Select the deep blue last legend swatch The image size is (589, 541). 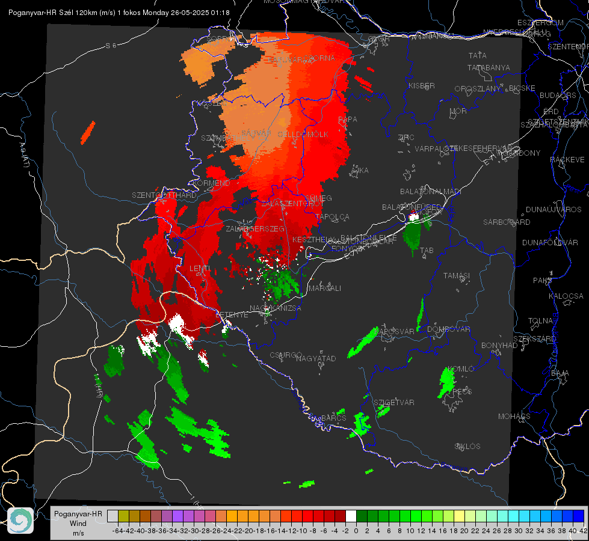pyautogui.click(x=579, y=516)
